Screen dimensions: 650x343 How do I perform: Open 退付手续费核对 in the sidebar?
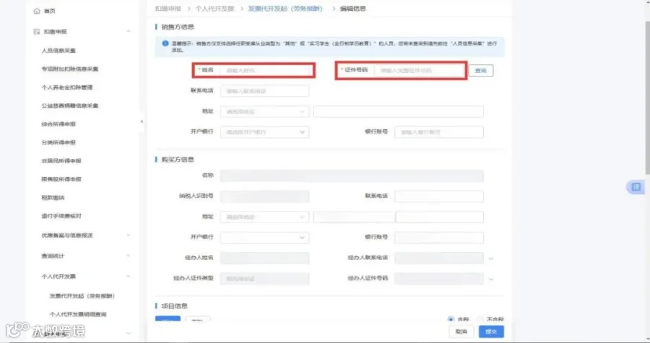[61, 216]
